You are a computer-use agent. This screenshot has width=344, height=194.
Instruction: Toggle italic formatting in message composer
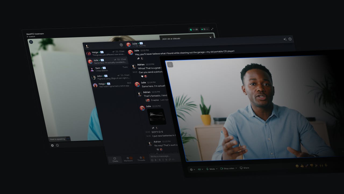point(163,160)
